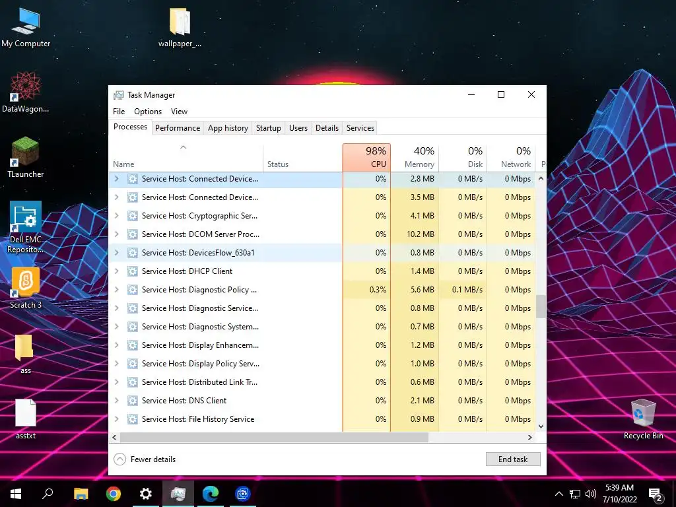
Task: Sort by Disk column header
Action: (x=463, y=157)
